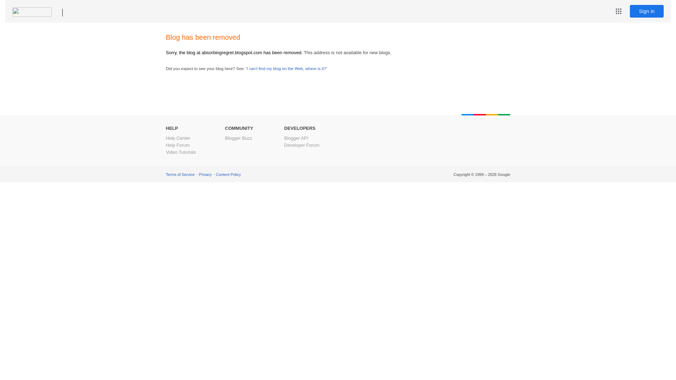Screen dimensions: 676x380
Task: Open the Video Tutorials link
Action: 181,152
